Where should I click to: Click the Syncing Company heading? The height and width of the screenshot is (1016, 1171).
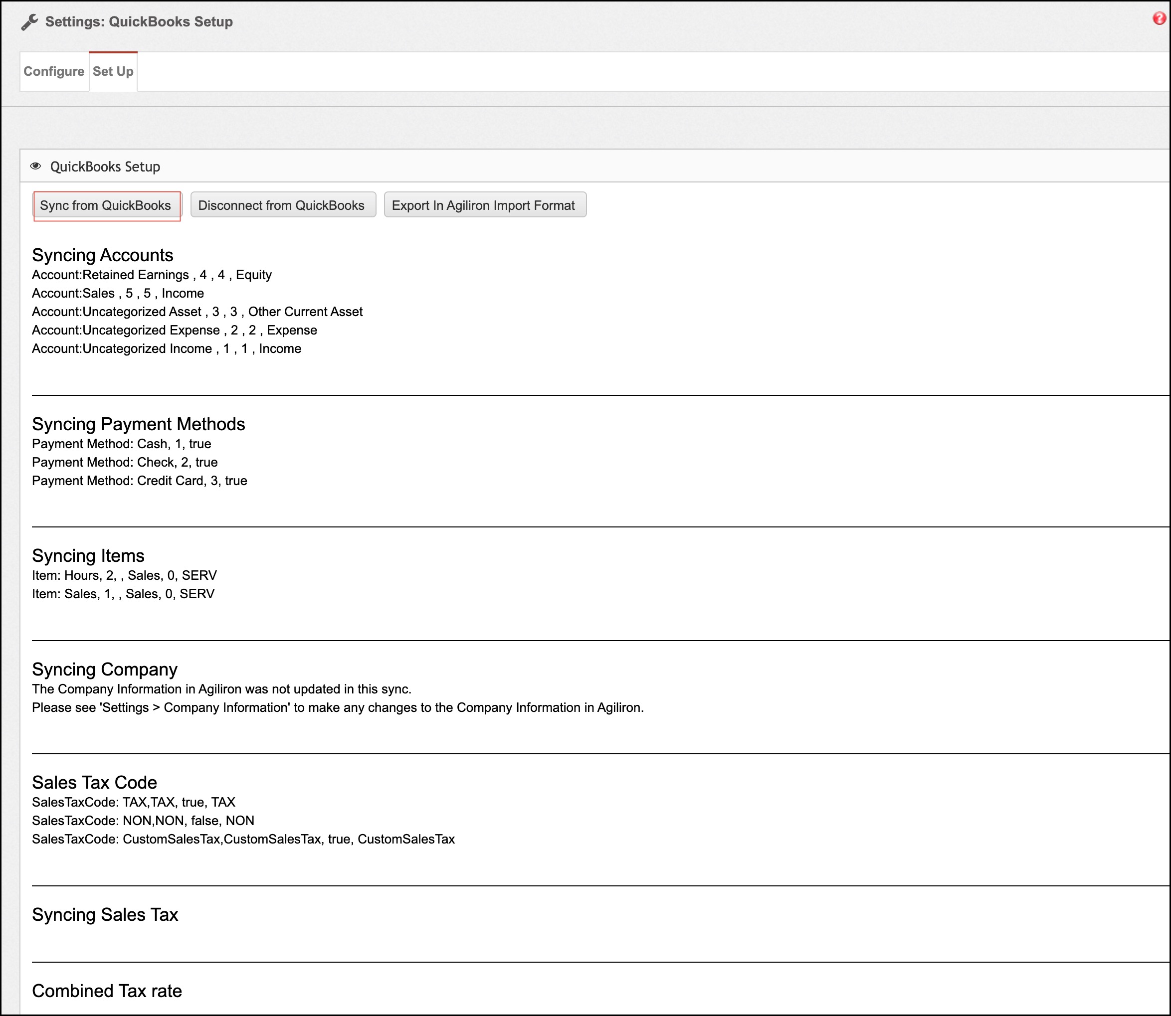104,670
